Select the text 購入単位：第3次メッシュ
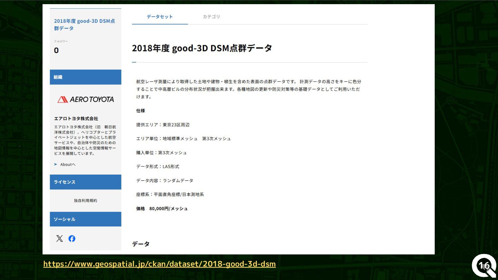The width and height of the screenshot is (498, 280). coord(162,152)
